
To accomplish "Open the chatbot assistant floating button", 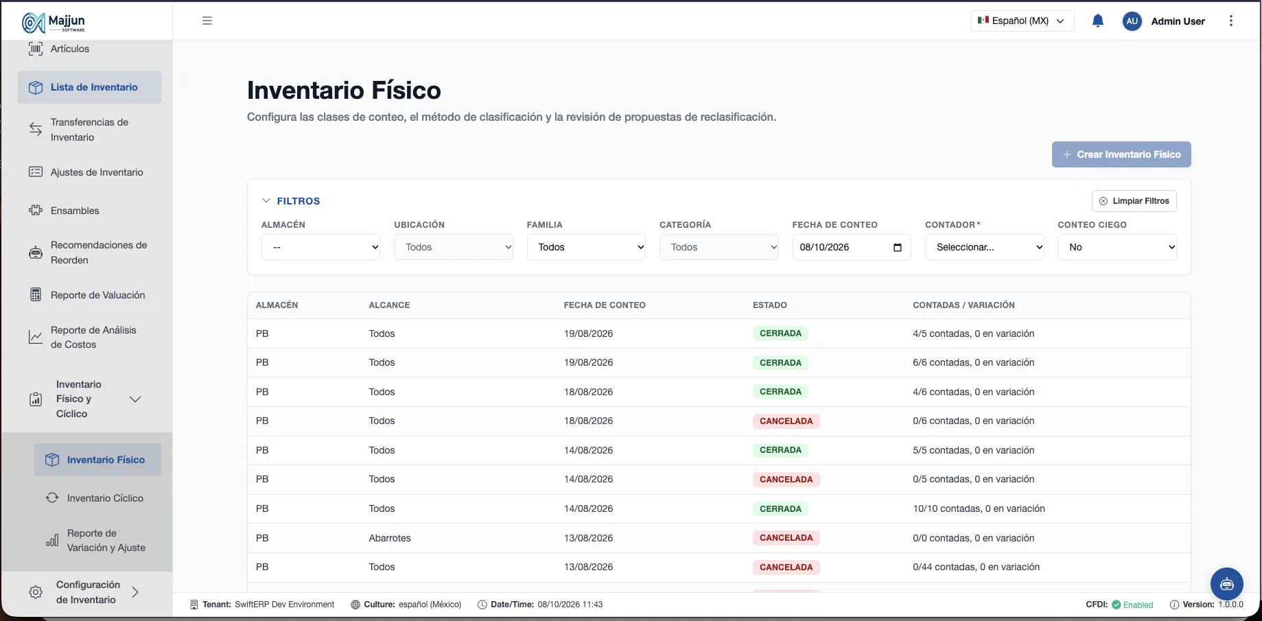I will [x=1227, y=584].
